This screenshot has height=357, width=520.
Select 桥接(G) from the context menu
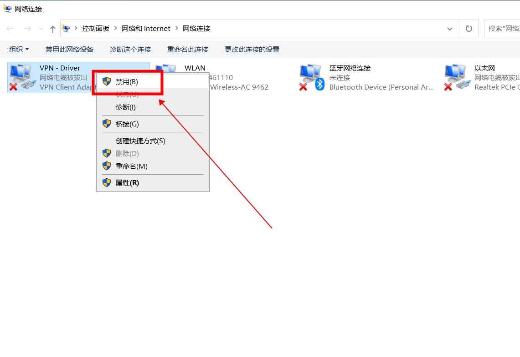click(x=126, y=124)
